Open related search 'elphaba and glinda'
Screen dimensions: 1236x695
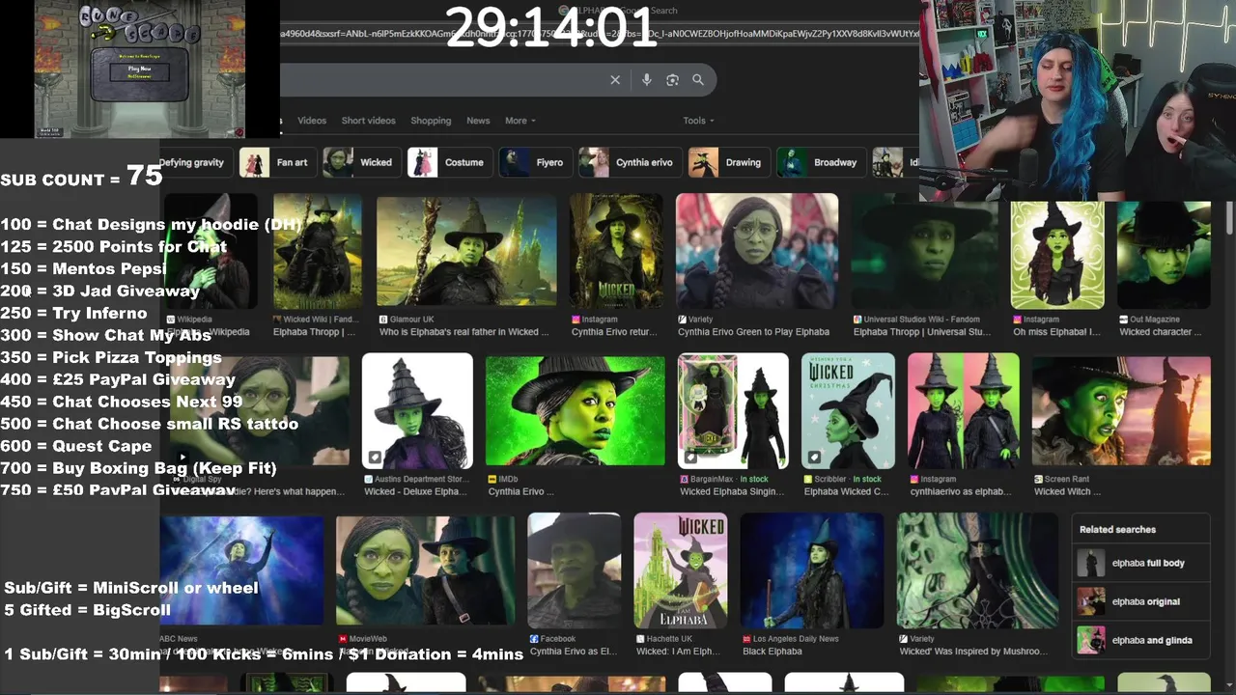point(1141,640)
